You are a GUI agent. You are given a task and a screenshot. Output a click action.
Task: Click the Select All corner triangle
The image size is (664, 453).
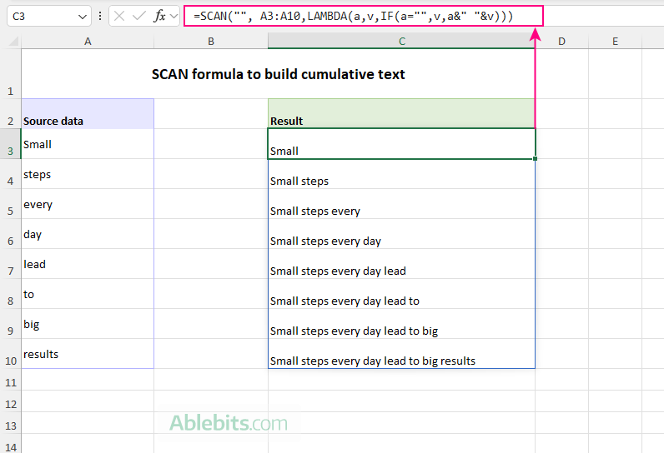point(13,41)
